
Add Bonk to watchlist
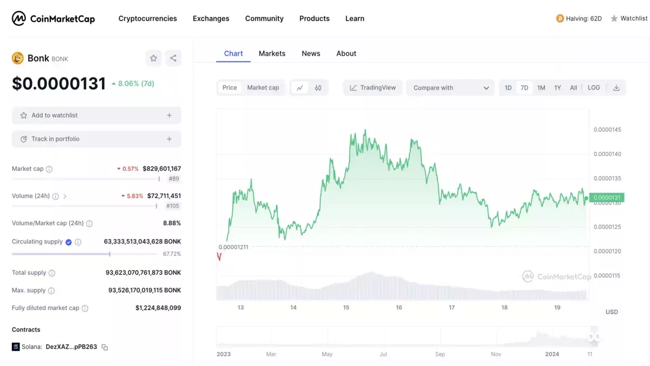pos(96,115)
